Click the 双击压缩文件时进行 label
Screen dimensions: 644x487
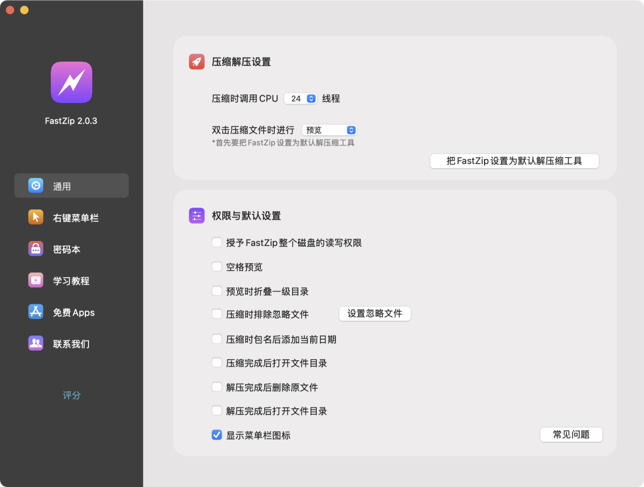tap(253, 130)
